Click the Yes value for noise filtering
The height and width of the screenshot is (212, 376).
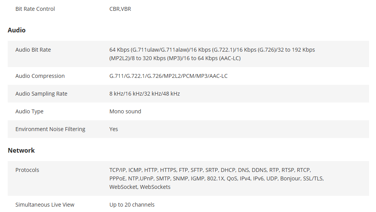pos(114,129)
